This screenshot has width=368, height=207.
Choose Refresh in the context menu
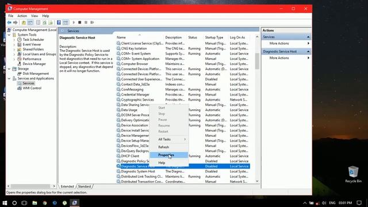pyautogui.click(x=168, y=147)
